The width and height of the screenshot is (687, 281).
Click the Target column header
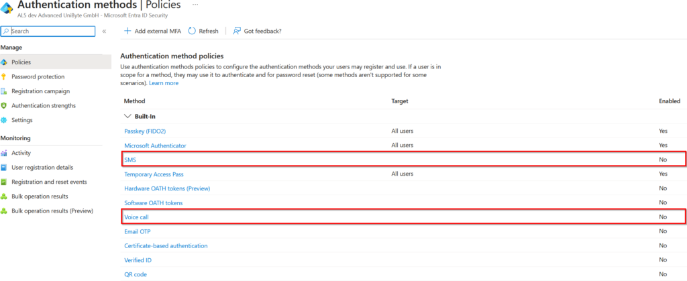[400, 101]
